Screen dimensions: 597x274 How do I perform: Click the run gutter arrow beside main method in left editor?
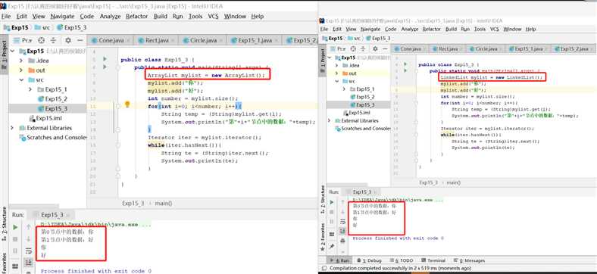click(105, 67)
